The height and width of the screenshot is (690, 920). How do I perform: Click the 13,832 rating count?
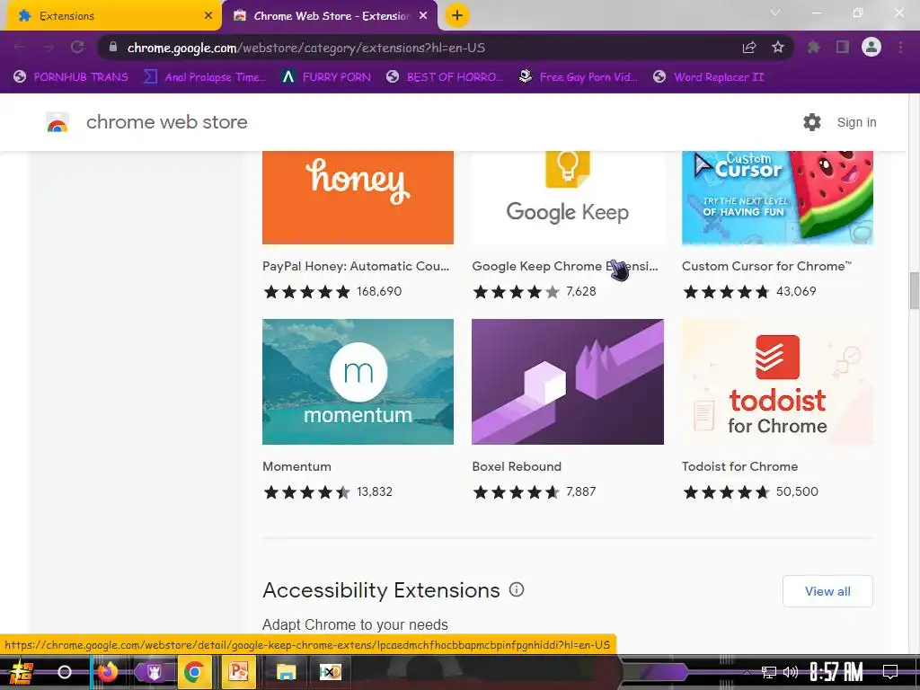coord(375,491)
